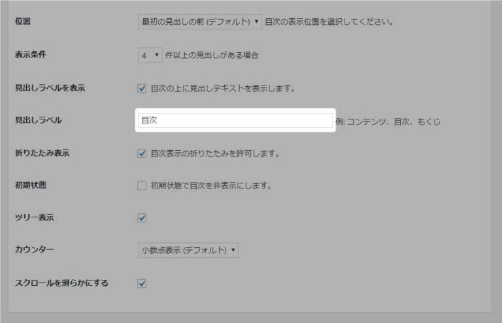Click the 表示条件 row label

click(x=31, y=55)
